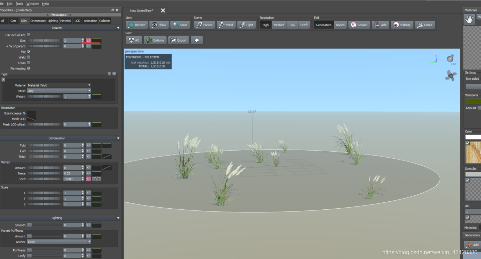Undock the Properties panel
Viewport: 481px width, 259px height.
(x=113, y=10)
